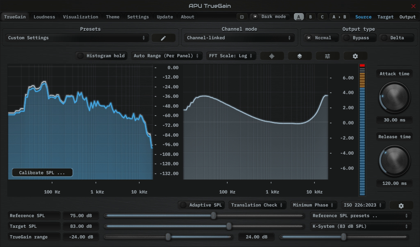Open Auto Range (Per Panel) dropdown

(166, 56)
